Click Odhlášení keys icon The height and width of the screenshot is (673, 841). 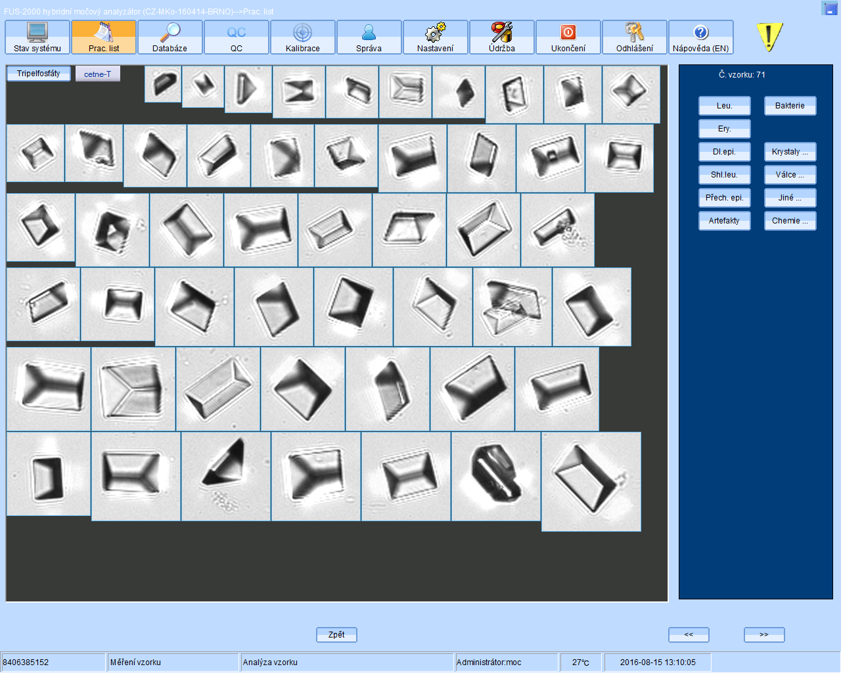[x=635, y=37]
